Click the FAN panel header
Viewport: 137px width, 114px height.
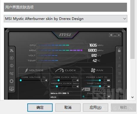(x=97, y=70)
